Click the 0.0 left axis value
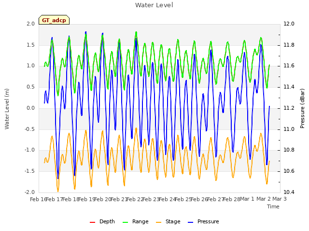Viewport: 309px width, 231px height. 30,108
